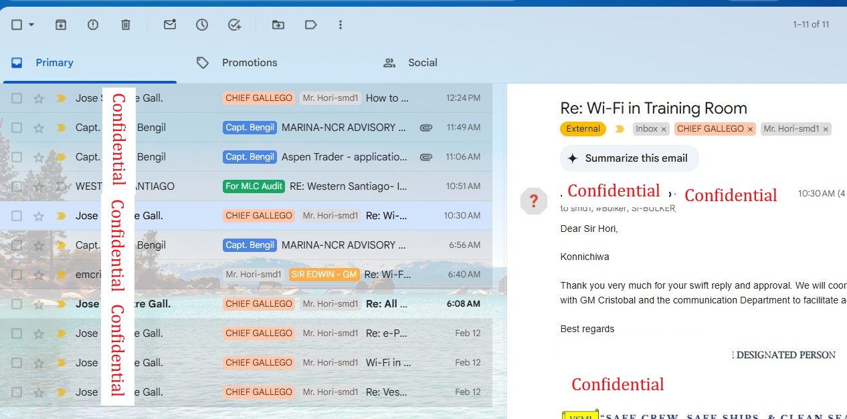Click the recipients line to smd1, #Bulker
The width and height of the screenshot is (847, 419).
point(618,208)
